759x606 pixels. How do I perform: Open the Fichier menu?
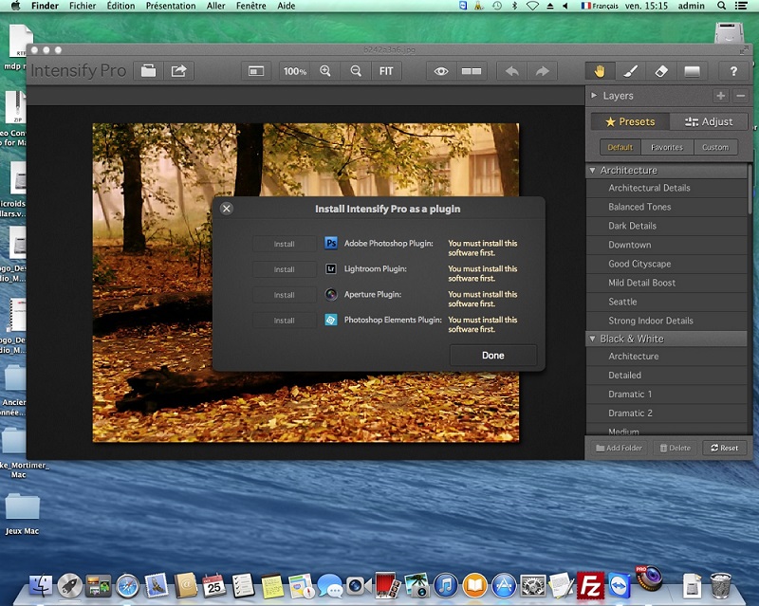pyautogui.click(x=83, y=6)
